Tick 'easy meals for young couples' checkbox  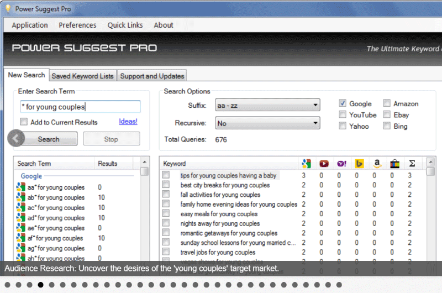point(166,213)
